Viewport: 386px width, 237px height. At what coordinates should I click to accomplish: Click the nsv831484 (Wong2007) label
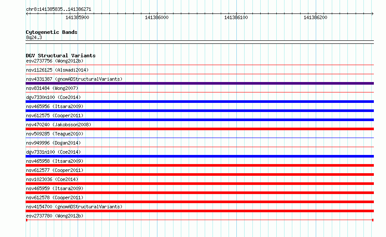click(x=52, y=88)
